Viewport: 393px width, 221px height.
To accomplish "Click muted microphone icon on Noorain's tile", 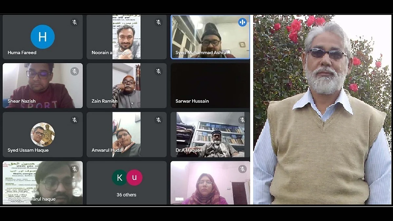I will (x=159, y=22).
